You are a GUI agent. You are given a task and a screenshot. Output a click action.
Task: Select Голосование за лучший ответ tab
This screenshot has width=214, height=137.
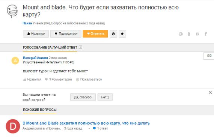(x=50, y=48)
